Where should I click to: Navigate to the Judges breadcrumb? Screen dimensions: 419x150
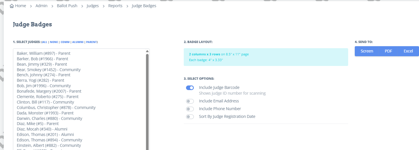click(93, 6)
